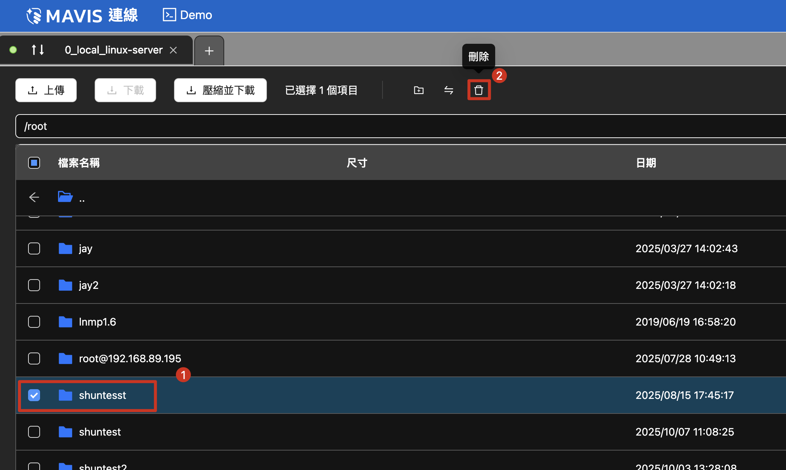
Task: Click the Demo terminal icon
Action: (x=169, y=15)
